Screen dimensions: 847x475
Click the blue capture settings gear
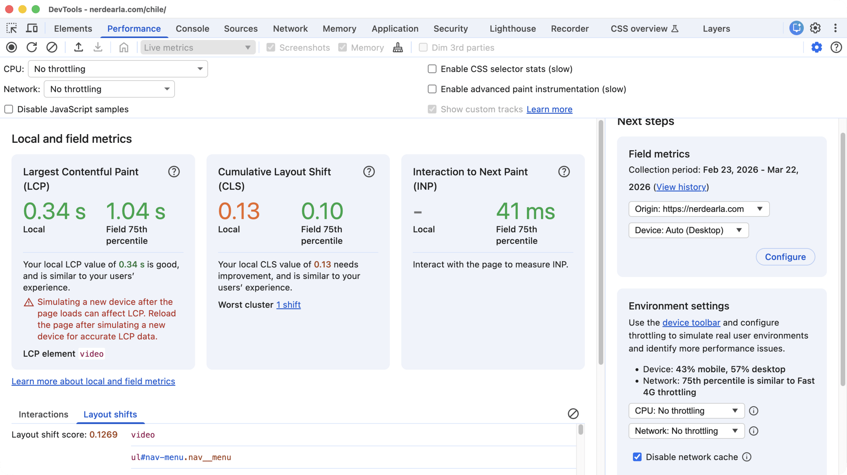(x=816, y=47)
